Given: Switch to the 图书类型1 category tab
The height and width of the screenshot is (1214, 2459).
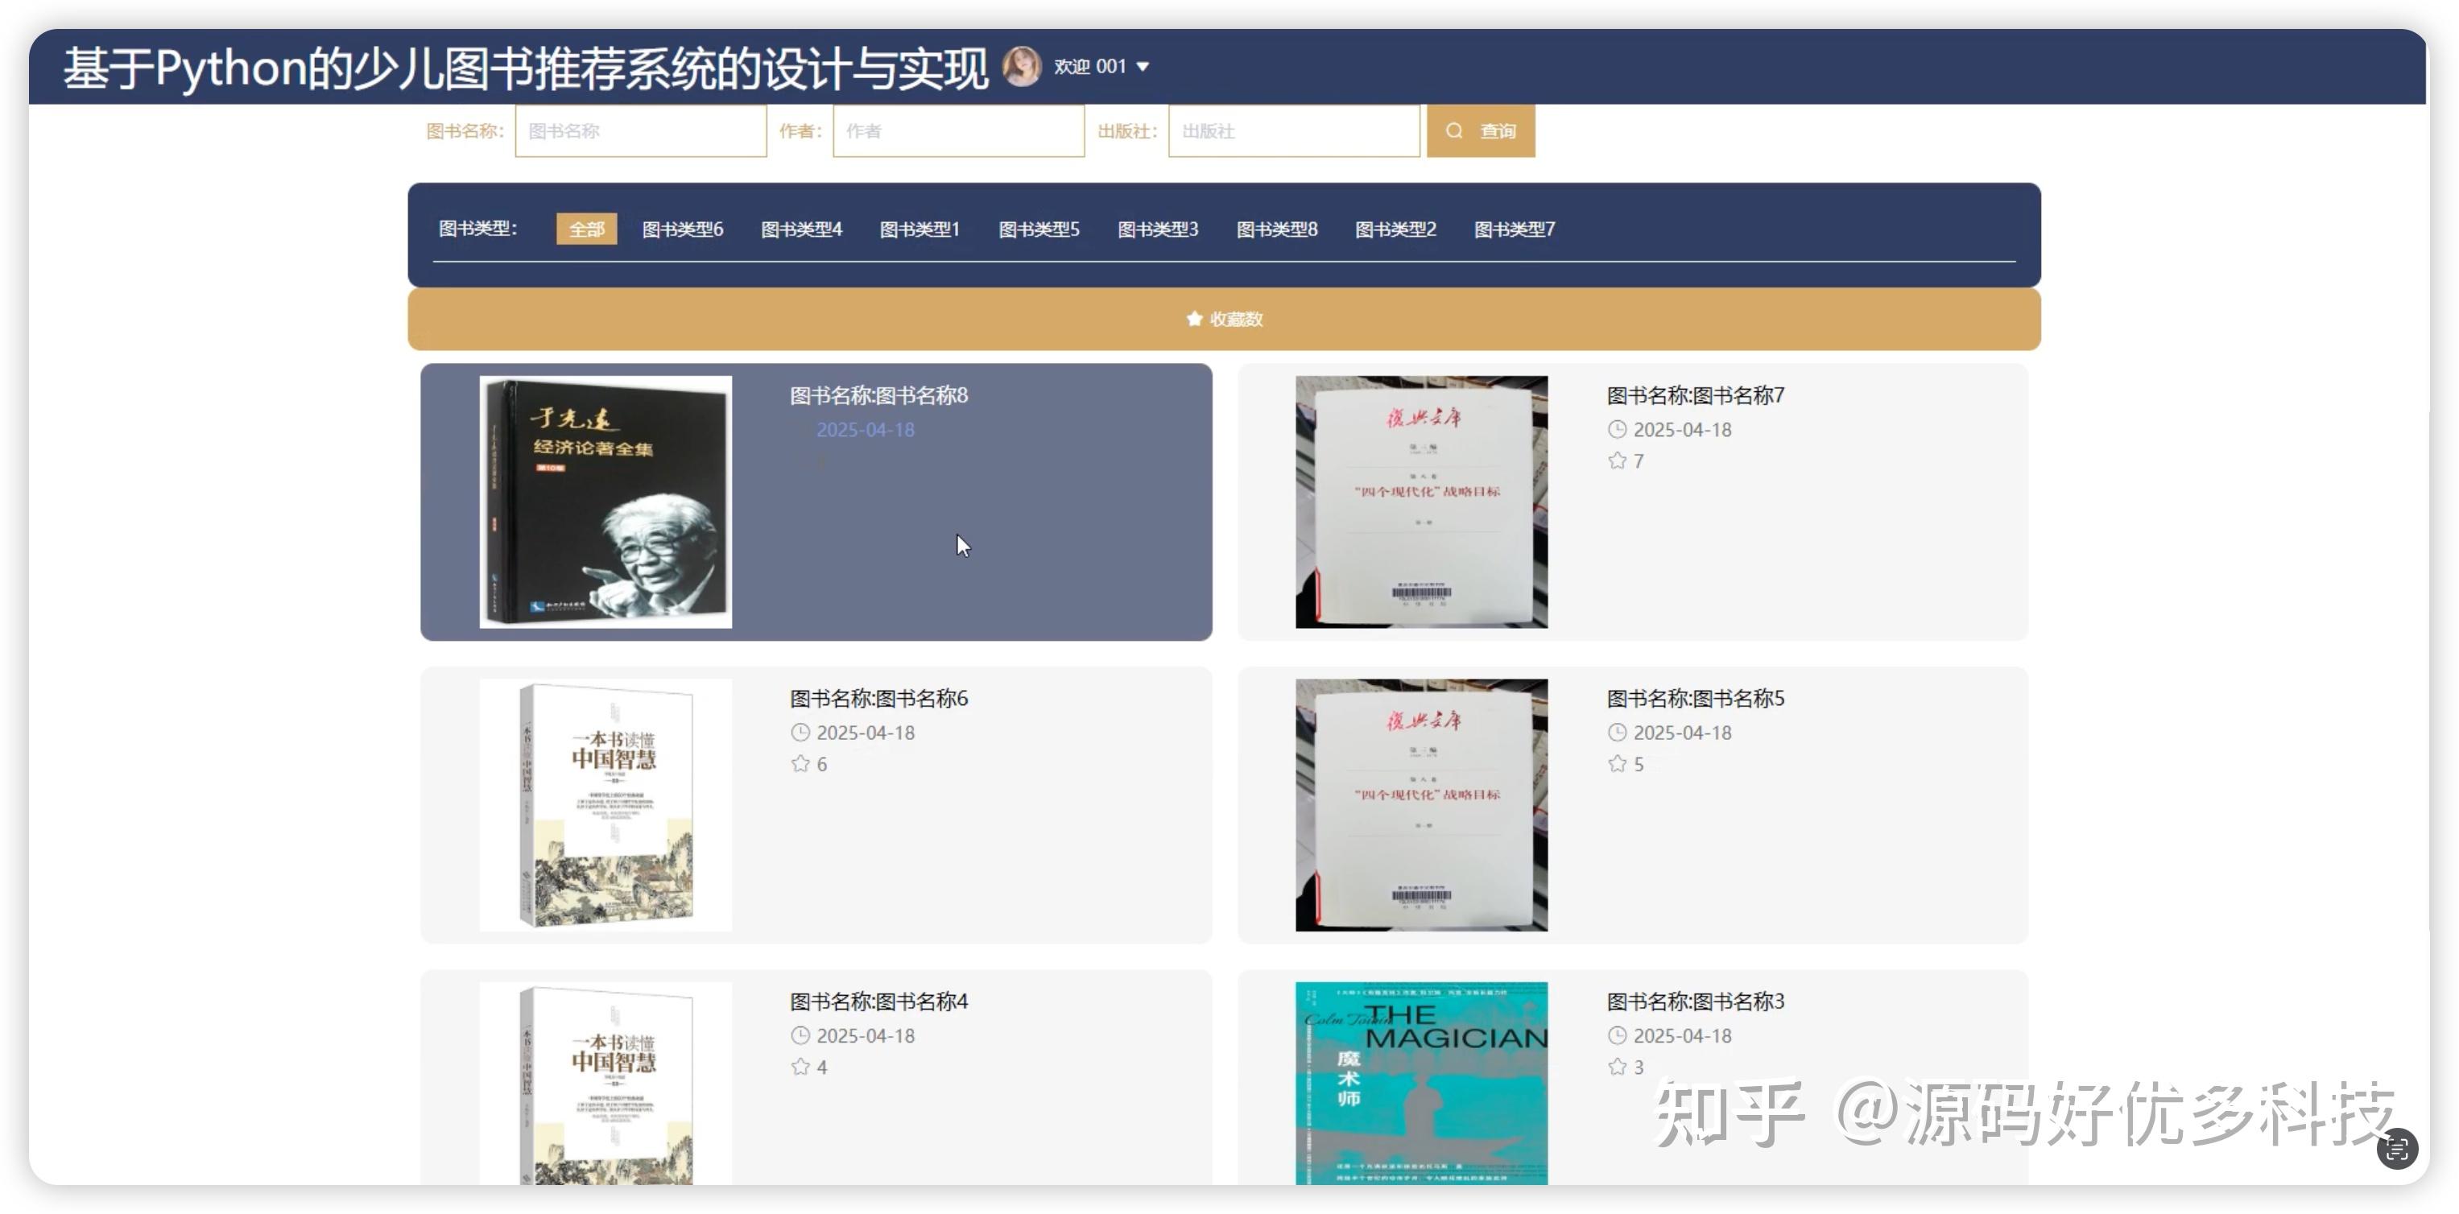Looking at the screenshot, I should click(x=920, y=228).
